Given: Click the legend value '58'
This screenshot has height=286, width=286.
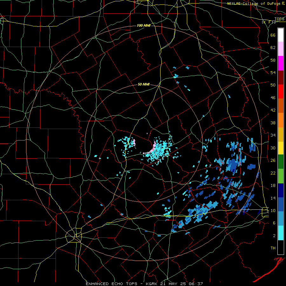Looking at the screenshot, I should click(273, 60).
